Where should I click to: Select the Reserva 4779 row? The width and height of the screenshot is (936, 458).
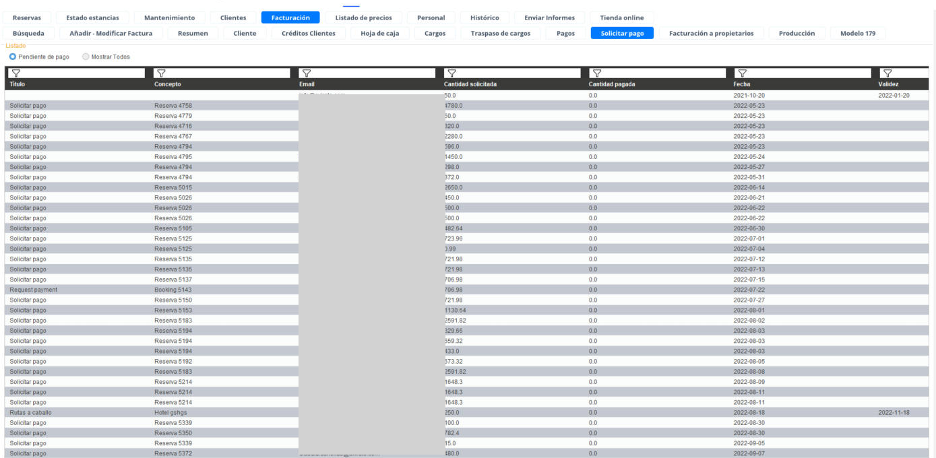point(467,116)
